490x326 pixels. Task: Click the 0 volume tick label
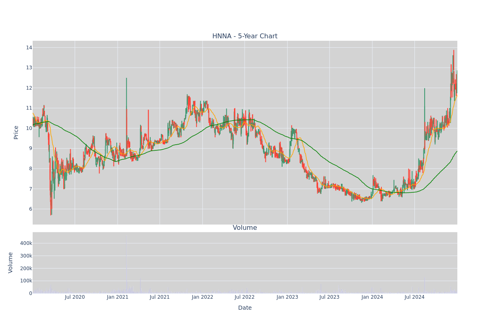click(30, 293)
